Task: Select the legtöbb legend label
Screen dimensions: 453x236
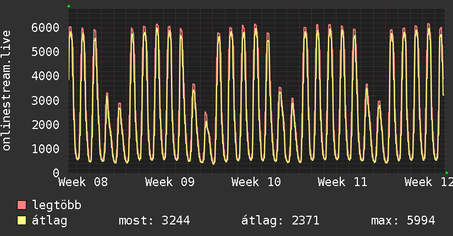Action: 57,206
